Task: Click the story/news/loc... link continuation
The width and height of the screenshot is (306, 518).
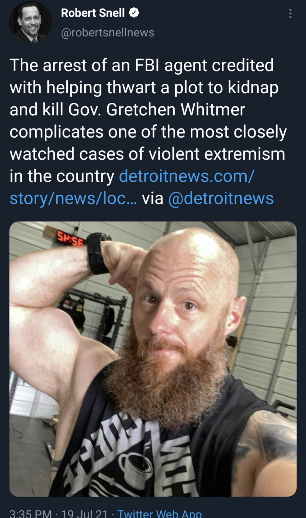Action: 73,198
